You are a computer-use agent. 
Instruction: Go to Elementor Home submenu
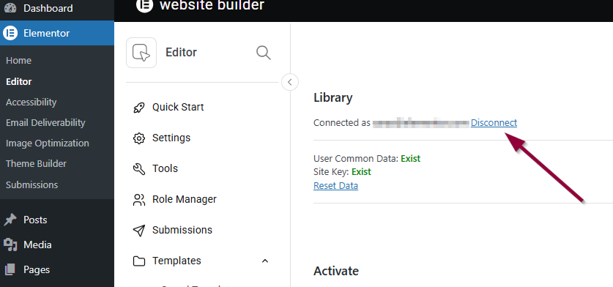[x=19, y=61]
